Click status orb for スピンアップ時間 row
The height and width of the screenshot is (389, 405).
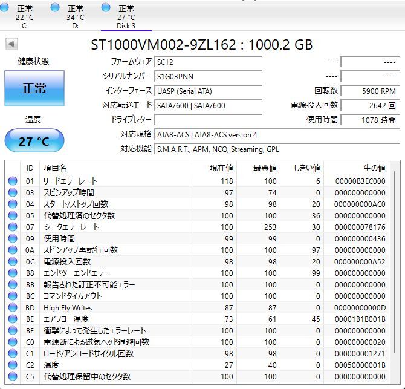(13, 192)
